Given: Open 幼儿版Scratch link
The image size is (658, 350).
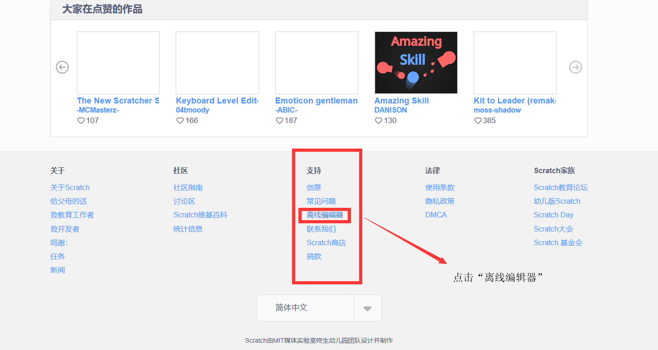Looking at the screenshot, I should pos(557,201).
